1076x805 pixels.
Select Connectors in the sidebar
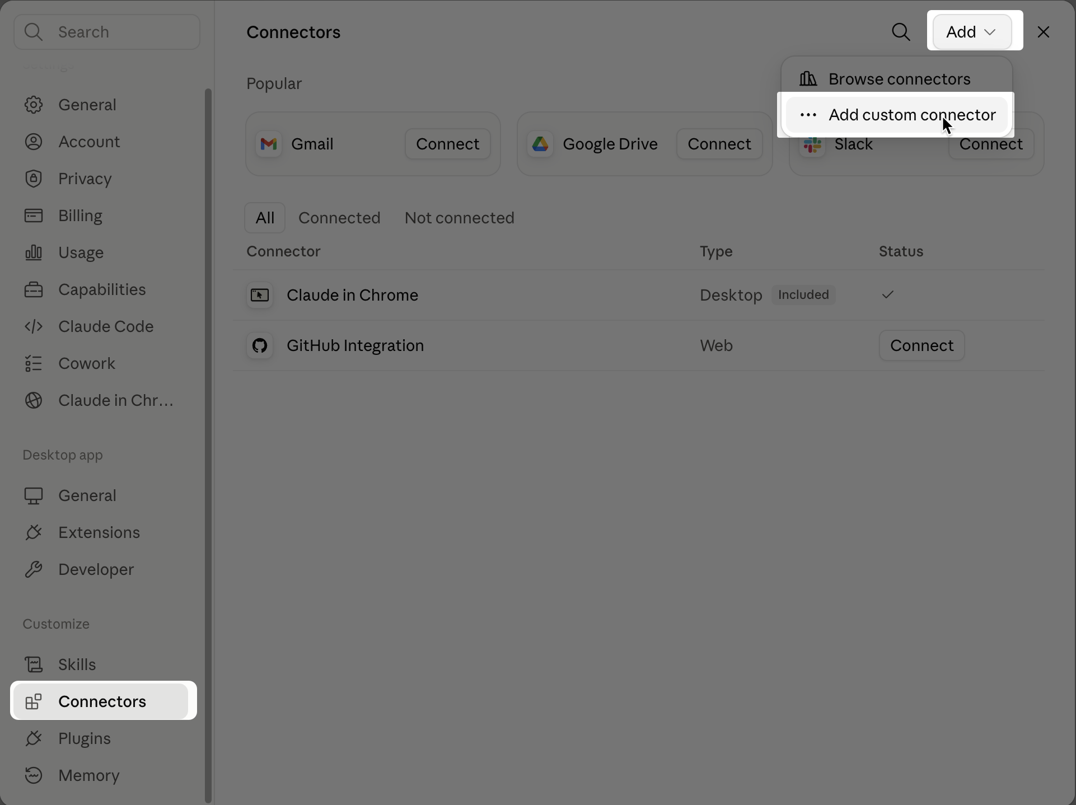coord(101,701)
